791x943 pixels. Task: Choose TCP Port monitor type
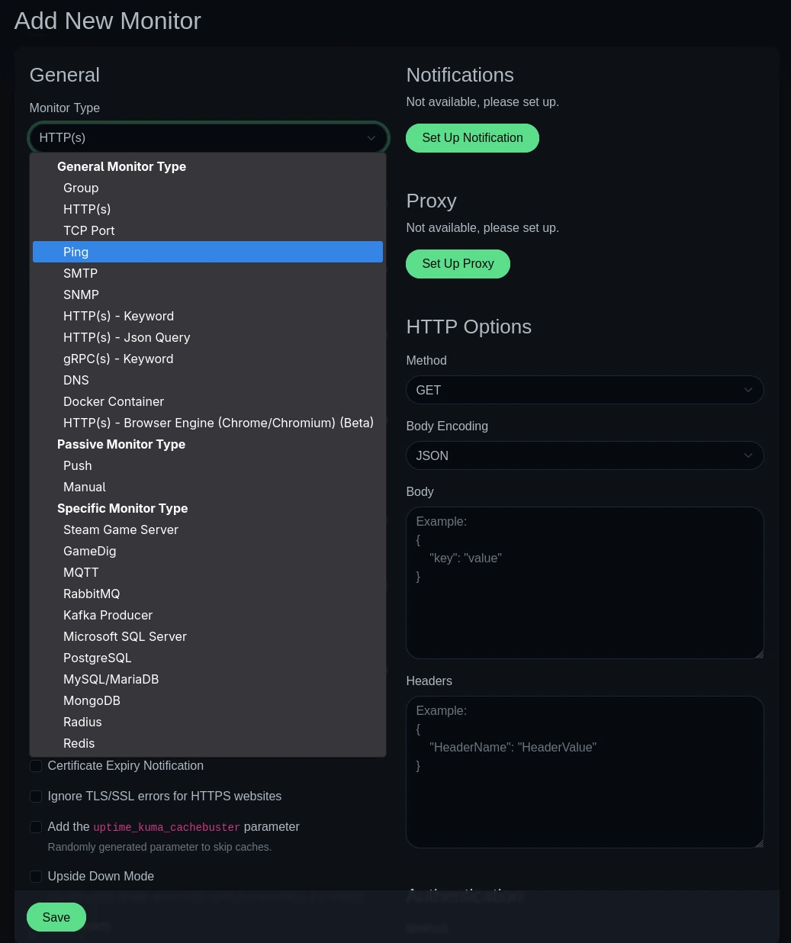pos(89,230)
